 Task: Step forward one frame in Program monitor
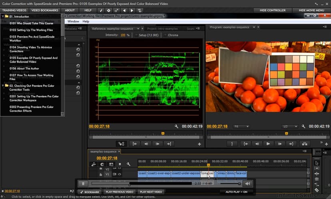[x=280, y=144]
